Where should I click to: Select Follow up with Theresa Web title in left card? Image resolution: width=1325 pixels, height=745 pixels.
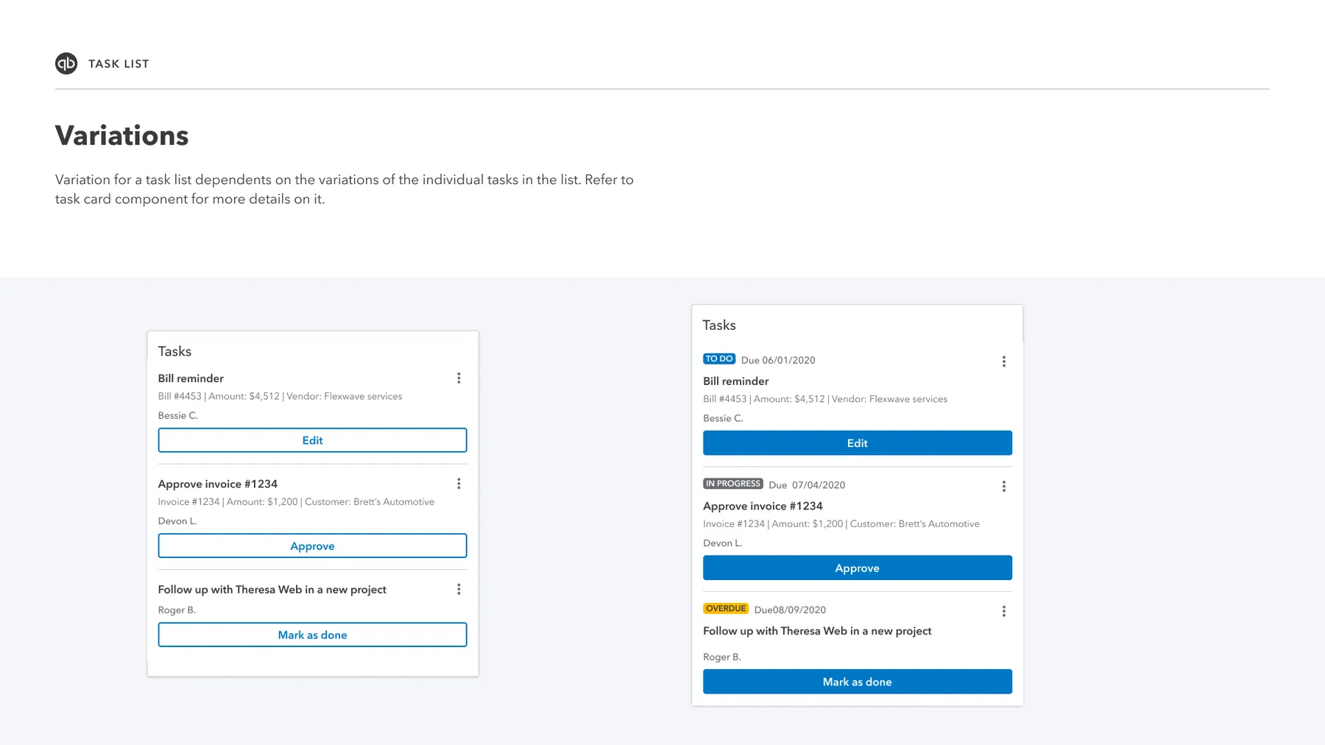(x=272, y=590)
